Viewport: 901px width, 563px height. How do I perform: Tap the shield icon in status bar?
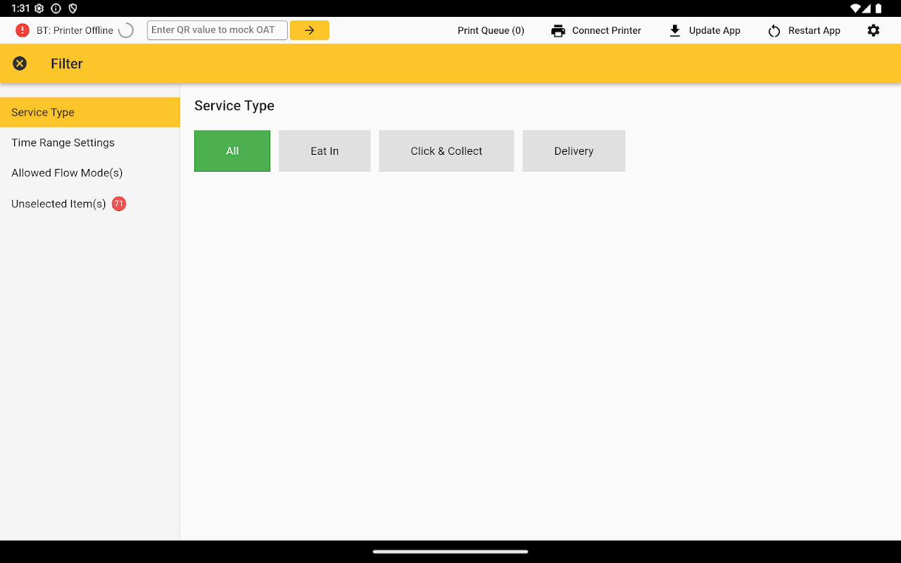pos(73,8)
